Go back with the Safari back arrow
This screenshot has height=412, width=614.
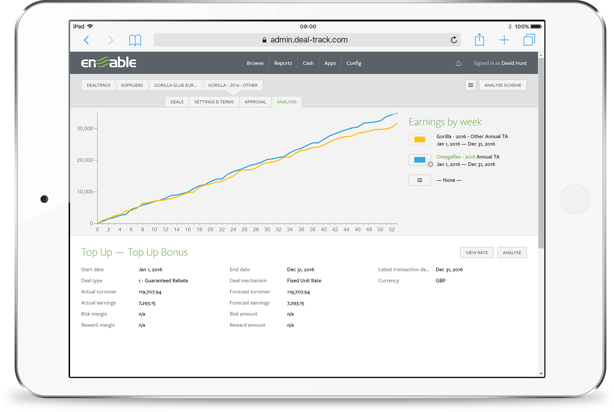86,40
